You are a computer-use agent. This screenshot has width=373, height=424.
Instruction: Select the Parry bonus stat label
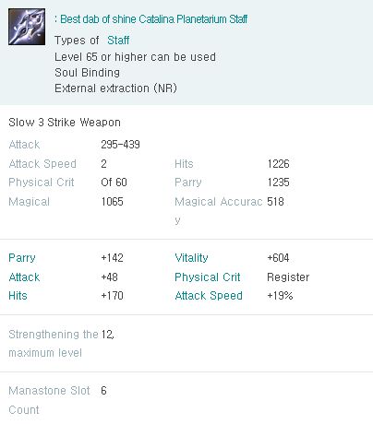coord(22,258)
